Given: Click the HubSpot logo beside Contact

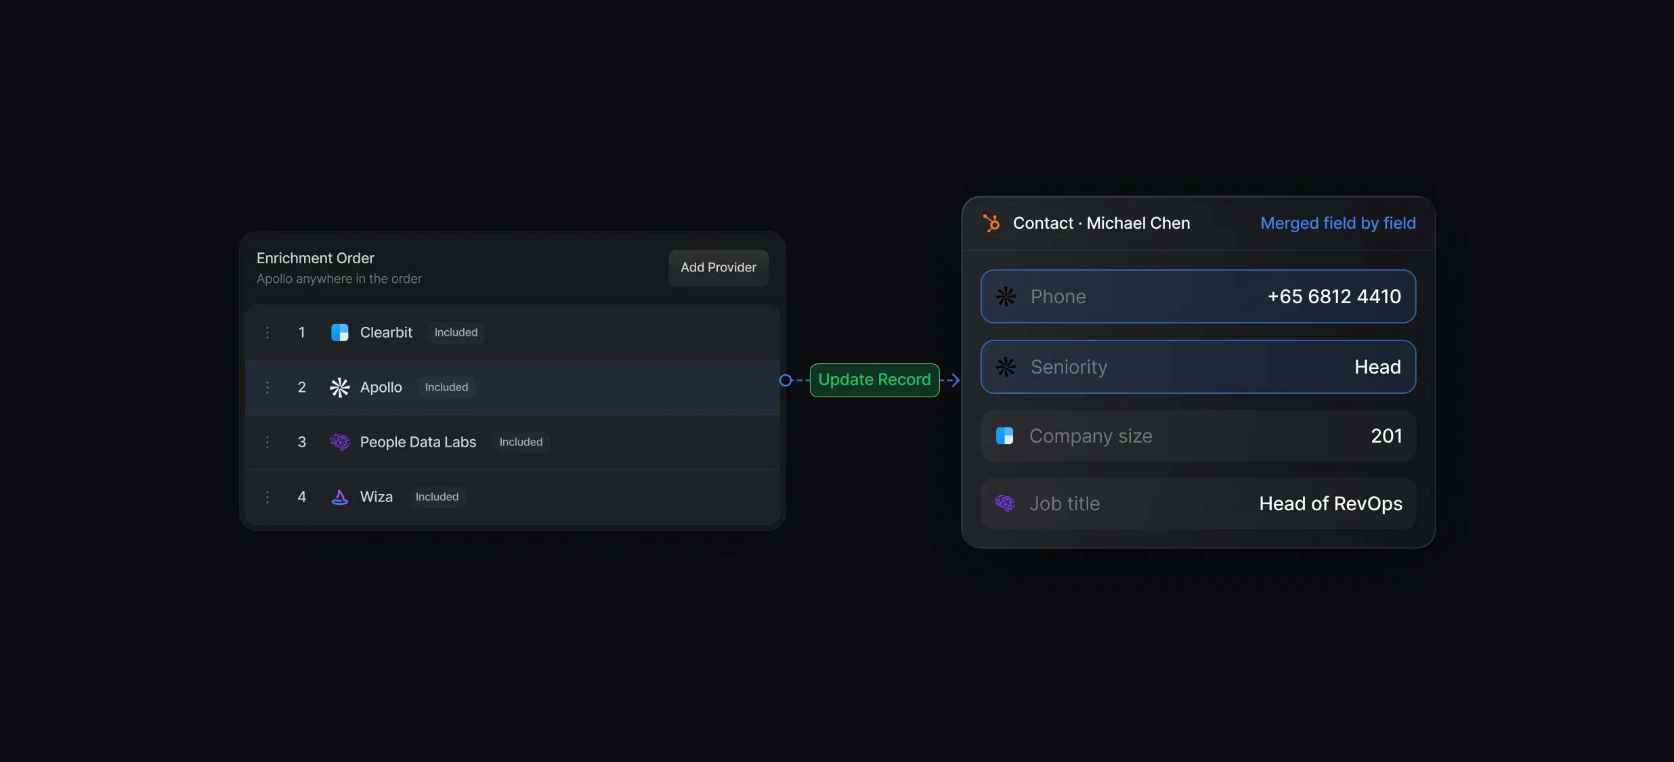Looking at the screenshot, I should pyautogui.click(x=991, y=223).
